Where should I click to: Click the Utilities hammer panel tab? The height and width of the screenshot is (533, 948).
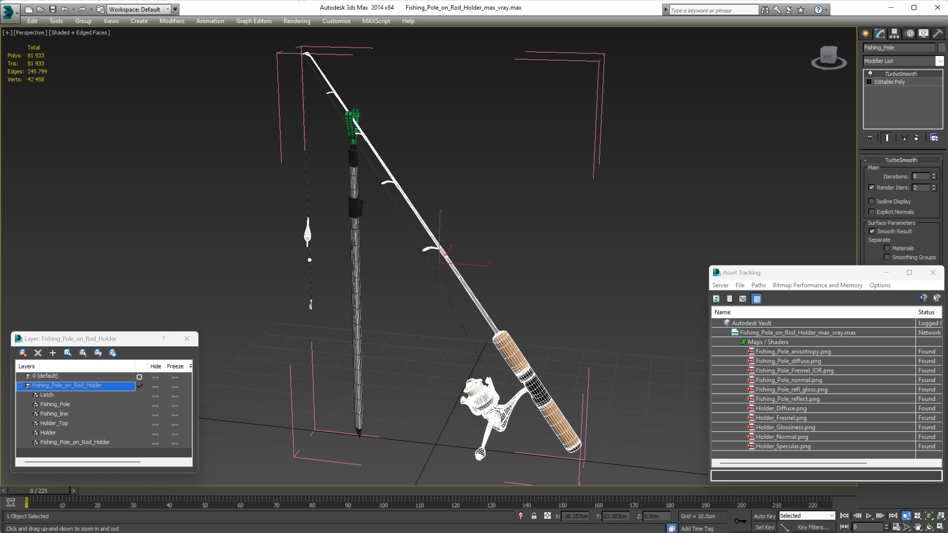pos(938,34)
